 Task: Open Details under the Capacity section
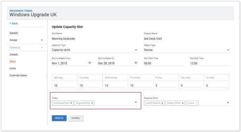[14, 55]
